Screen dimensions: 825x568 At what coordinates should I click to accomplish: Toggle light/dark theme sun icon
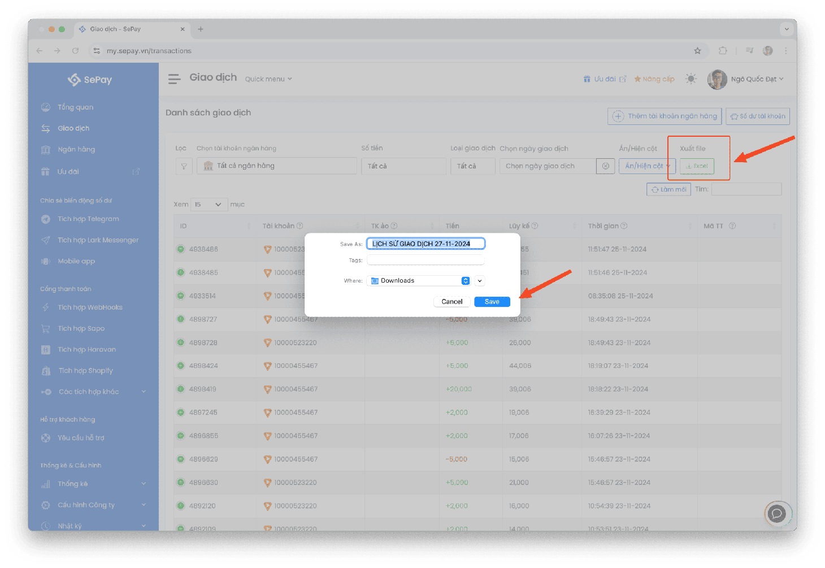tap(691, 79)
